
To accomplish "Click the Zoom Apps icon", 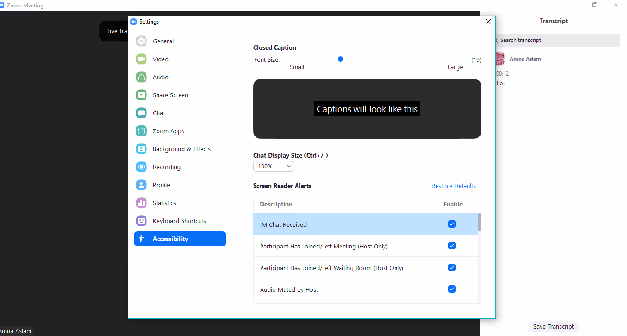I will coord(141,131).
